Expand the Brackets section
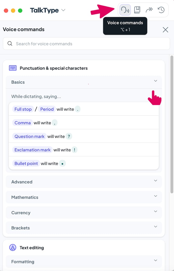 [155, 227]
